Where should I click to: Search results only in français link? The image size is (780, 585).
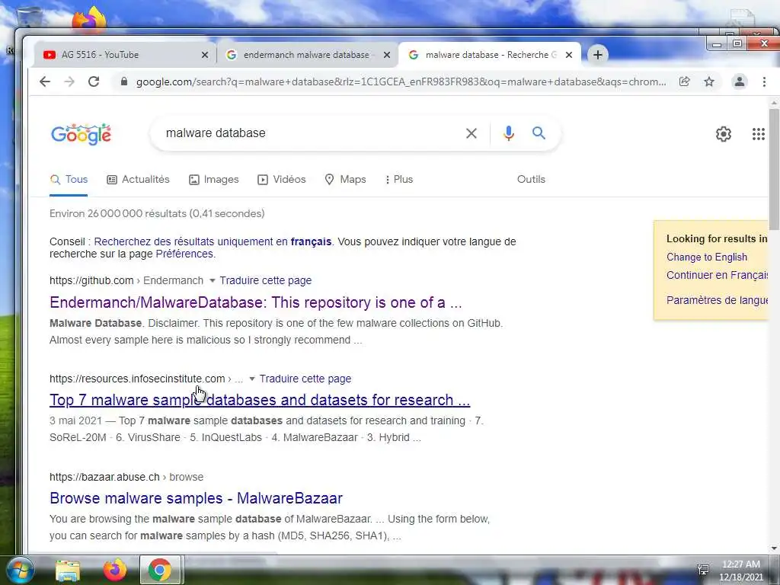click(x=213, y=241)
